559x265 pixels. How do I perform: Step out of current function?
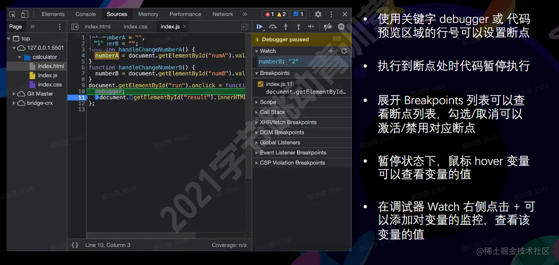(x=298, y=27)
